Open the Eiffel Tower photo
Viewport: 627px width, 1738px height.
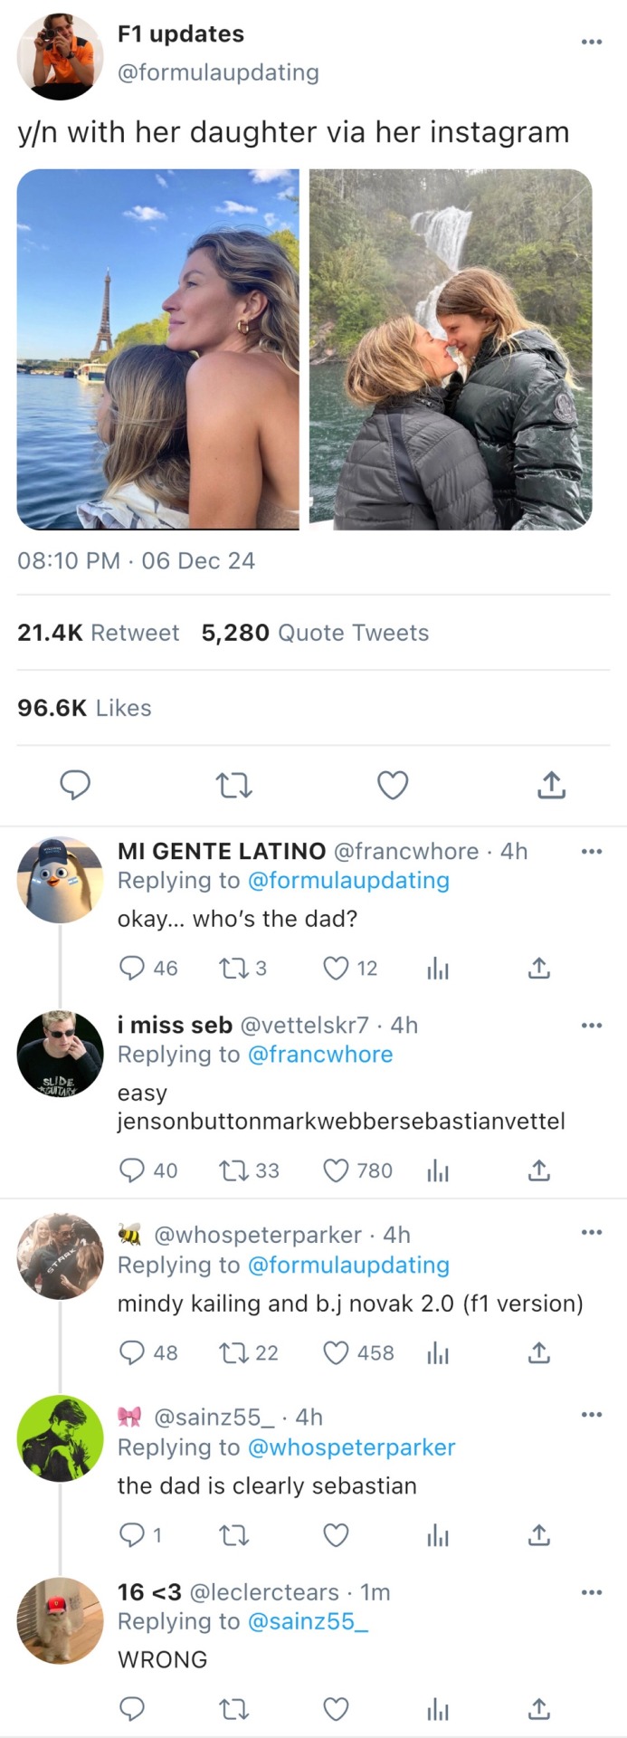pyautogui.click(x=158, y=349)
